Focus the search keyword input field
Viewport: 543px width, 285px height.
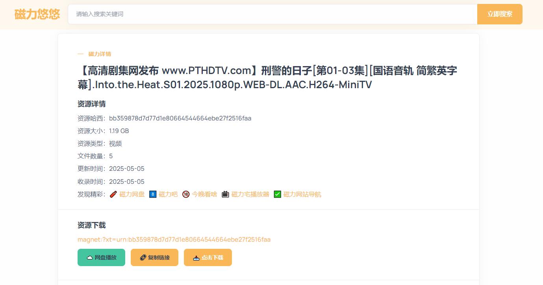pos(272,14)
